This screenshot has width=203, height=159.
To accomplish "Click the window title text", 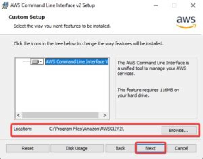I will click(x=52, y=5).
